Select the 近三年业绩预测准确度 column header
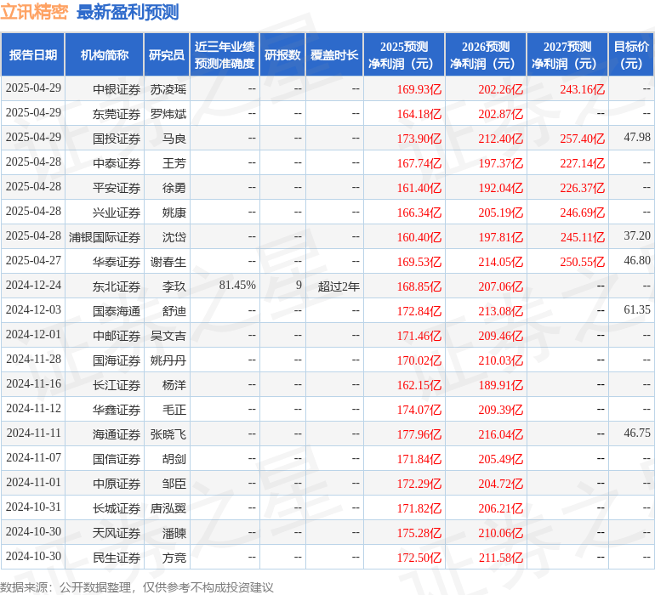Image resolution: width=655 pixels, height=595 pixels. pyautogui.click(x=225, y=54)
